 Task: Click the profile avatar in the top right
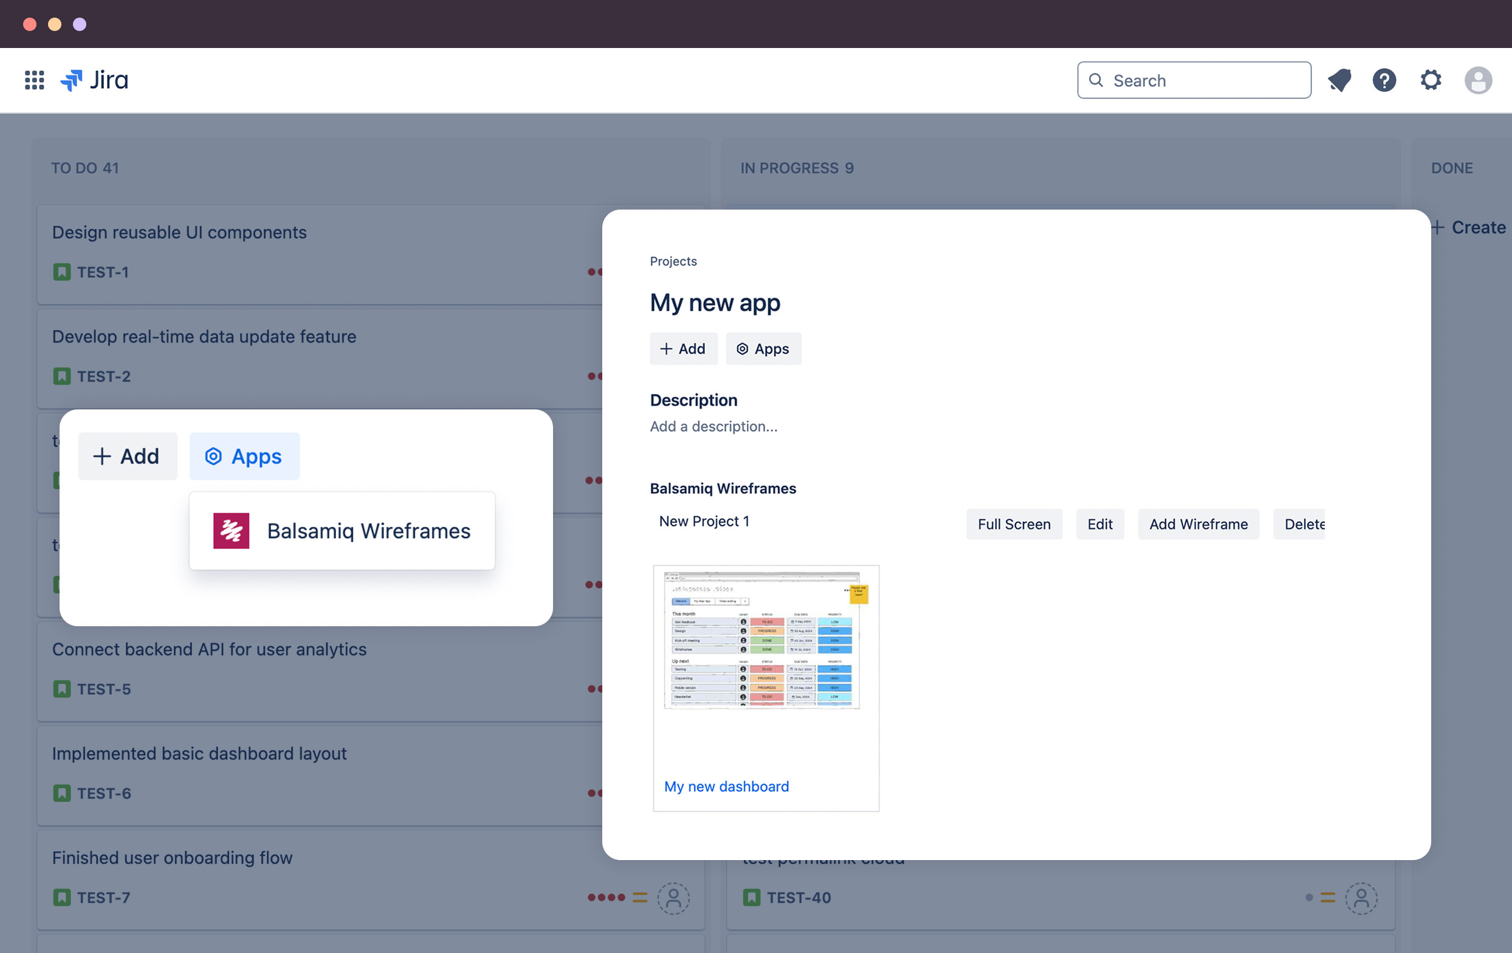(x=1478, y=80)
